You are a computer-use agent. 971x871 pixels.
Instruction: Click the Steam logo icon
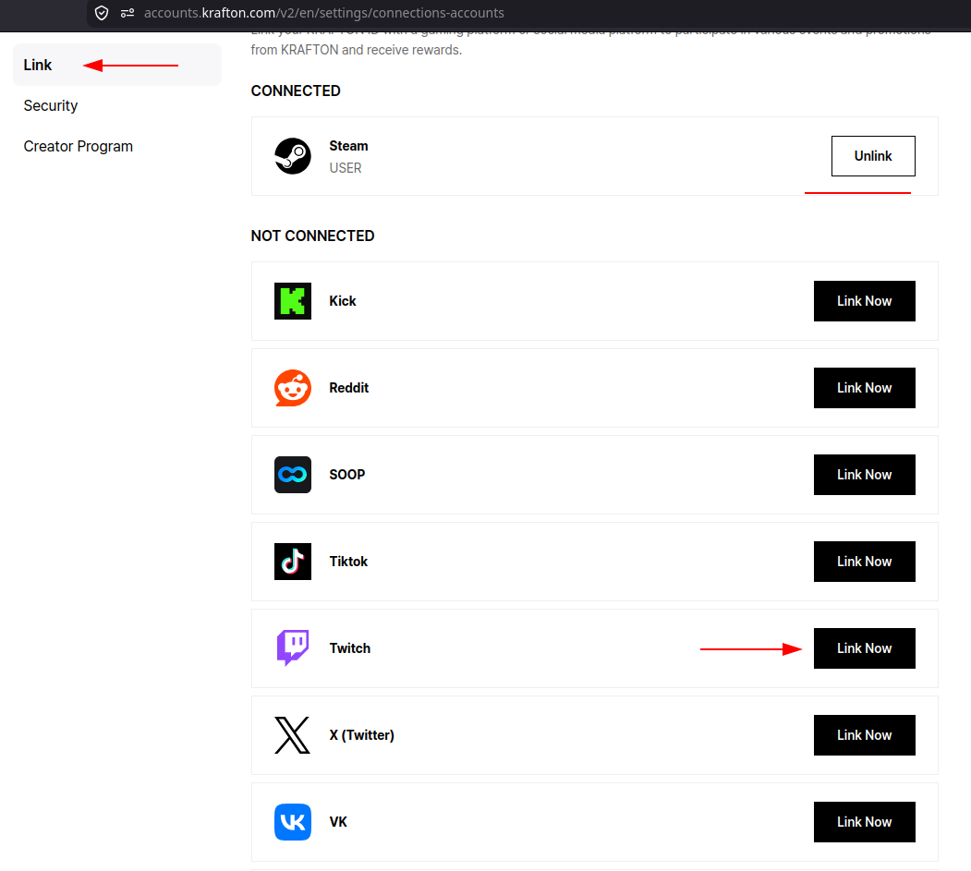[293, 156]
